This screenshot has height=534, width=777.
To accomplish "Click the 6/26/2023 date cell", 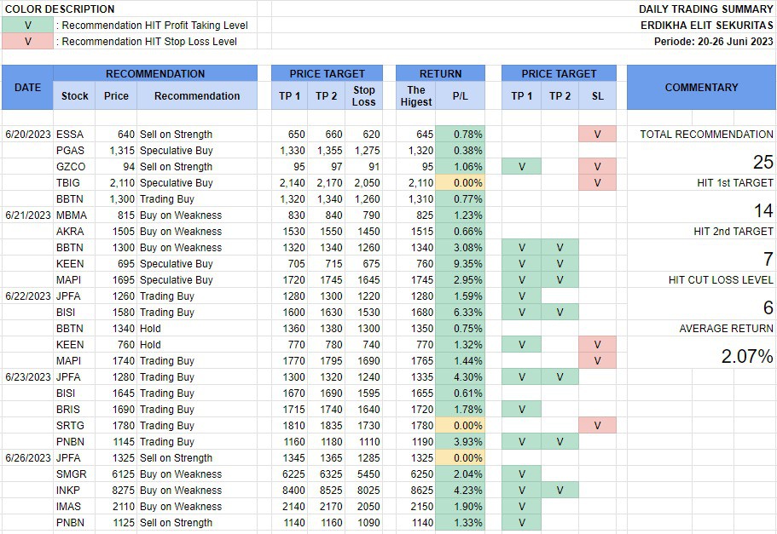I will 27,458.
